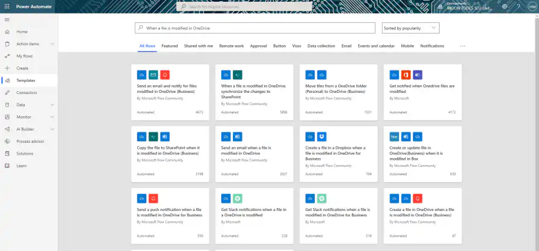Click the 5896 usage count

tap(284, 112)
